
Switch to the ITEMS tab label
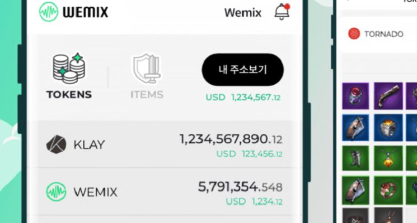pyautogui.click(x=147, y=95)
